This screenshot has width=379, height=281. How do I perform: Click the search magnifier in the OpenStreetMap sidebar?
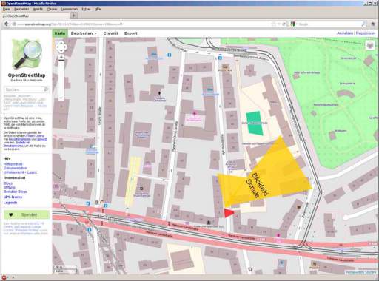[46, 89]
